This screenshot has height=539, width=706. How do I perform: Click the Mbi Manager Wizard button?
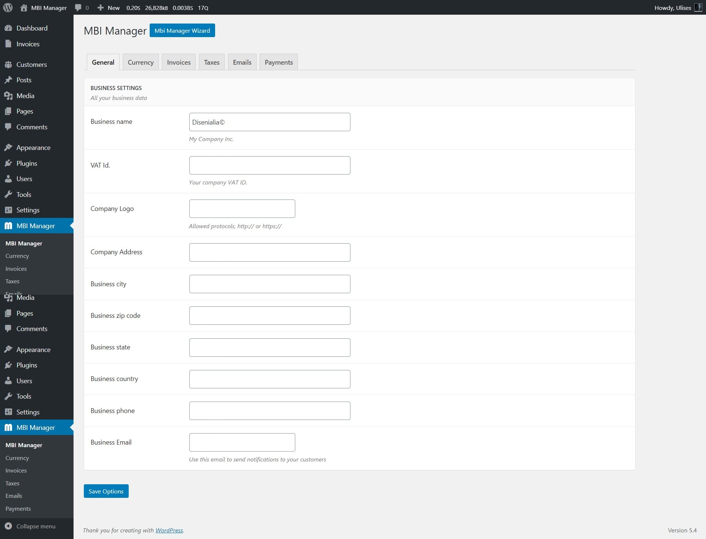[182, 30]
